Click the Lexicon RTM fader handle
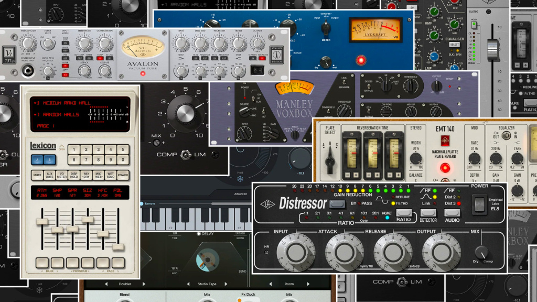The height and width of the screenshot is (302, 537). point(42,221)
